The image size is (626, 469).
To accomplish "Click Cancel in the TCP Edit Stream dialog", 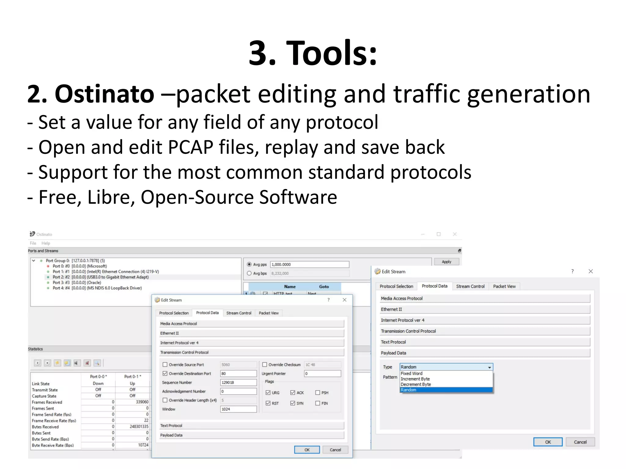I will tap(335, 450).
